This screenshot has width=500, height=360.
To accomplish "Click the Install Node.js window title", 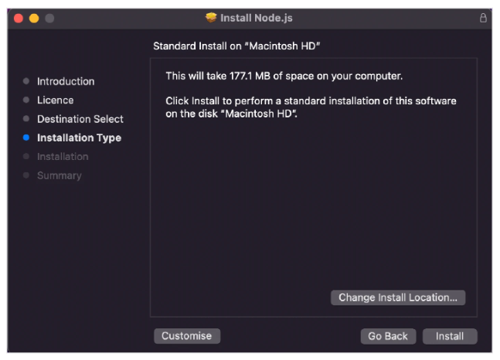I will pos(256,18).
